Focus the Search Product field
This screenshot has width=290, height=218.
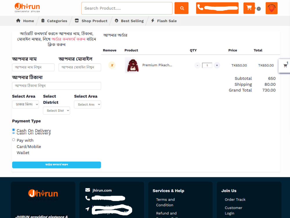127,8
